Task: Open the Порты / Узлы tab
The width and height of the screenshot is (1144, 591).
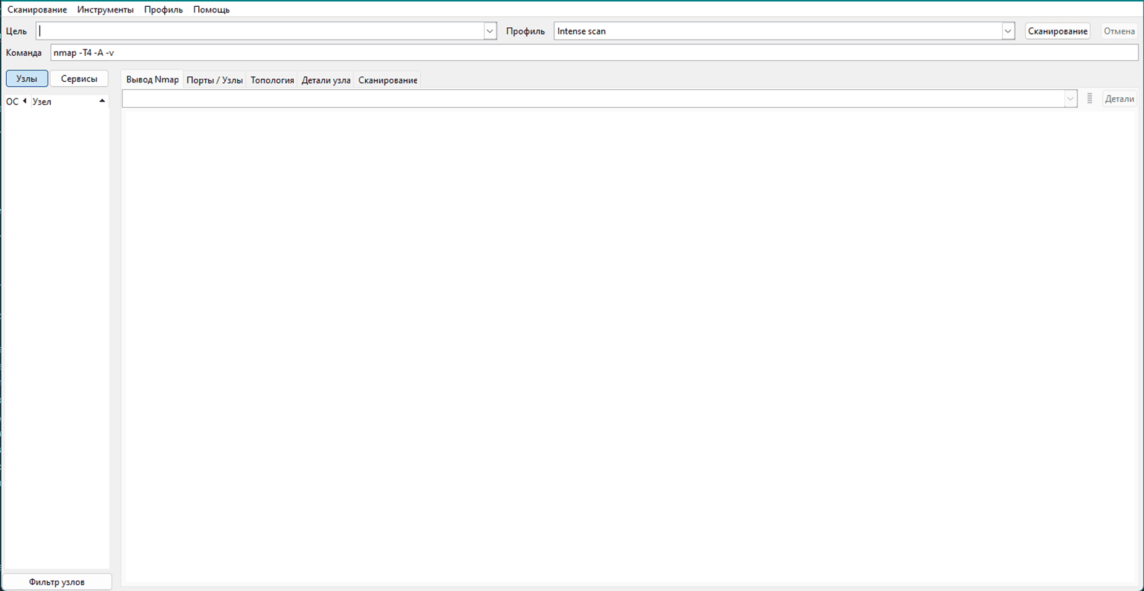Action: (214, 80)
